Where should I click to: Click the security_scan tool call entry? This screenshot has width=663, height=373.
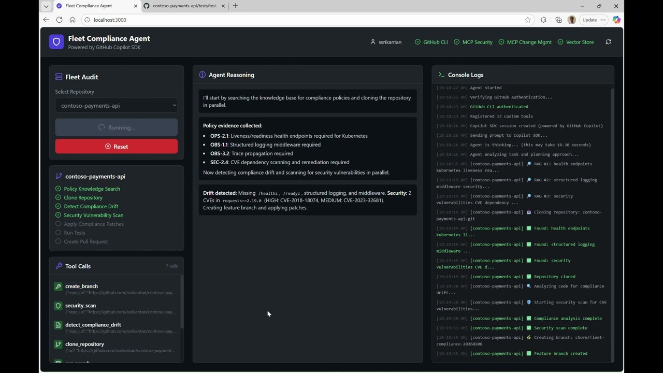116,308
